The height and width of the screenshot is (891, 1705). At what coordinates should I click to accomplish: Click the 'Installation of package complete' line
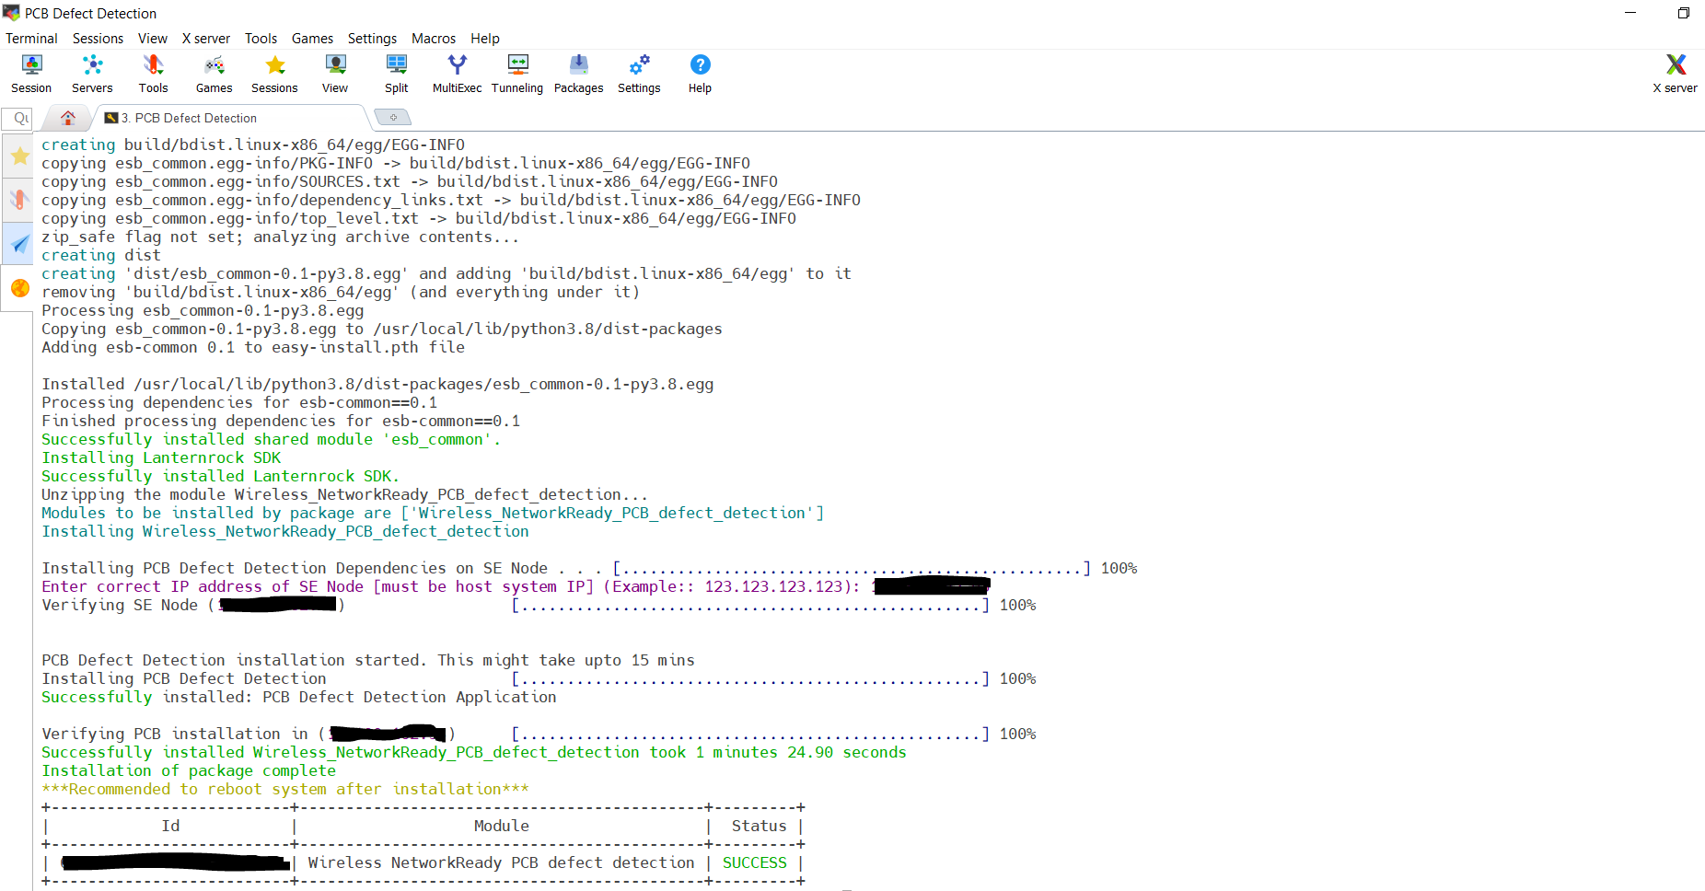[x=189, y=770]
